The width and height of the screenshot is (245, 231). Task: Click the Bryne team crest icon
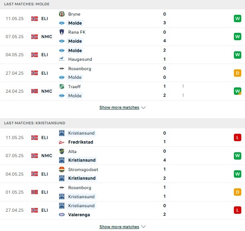tap(62, 14)
